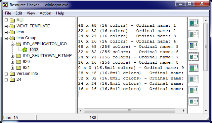The width and height of the screenshot is (212, 123).
Task: Click the Icon folder's folder icon
Action: 13,32
